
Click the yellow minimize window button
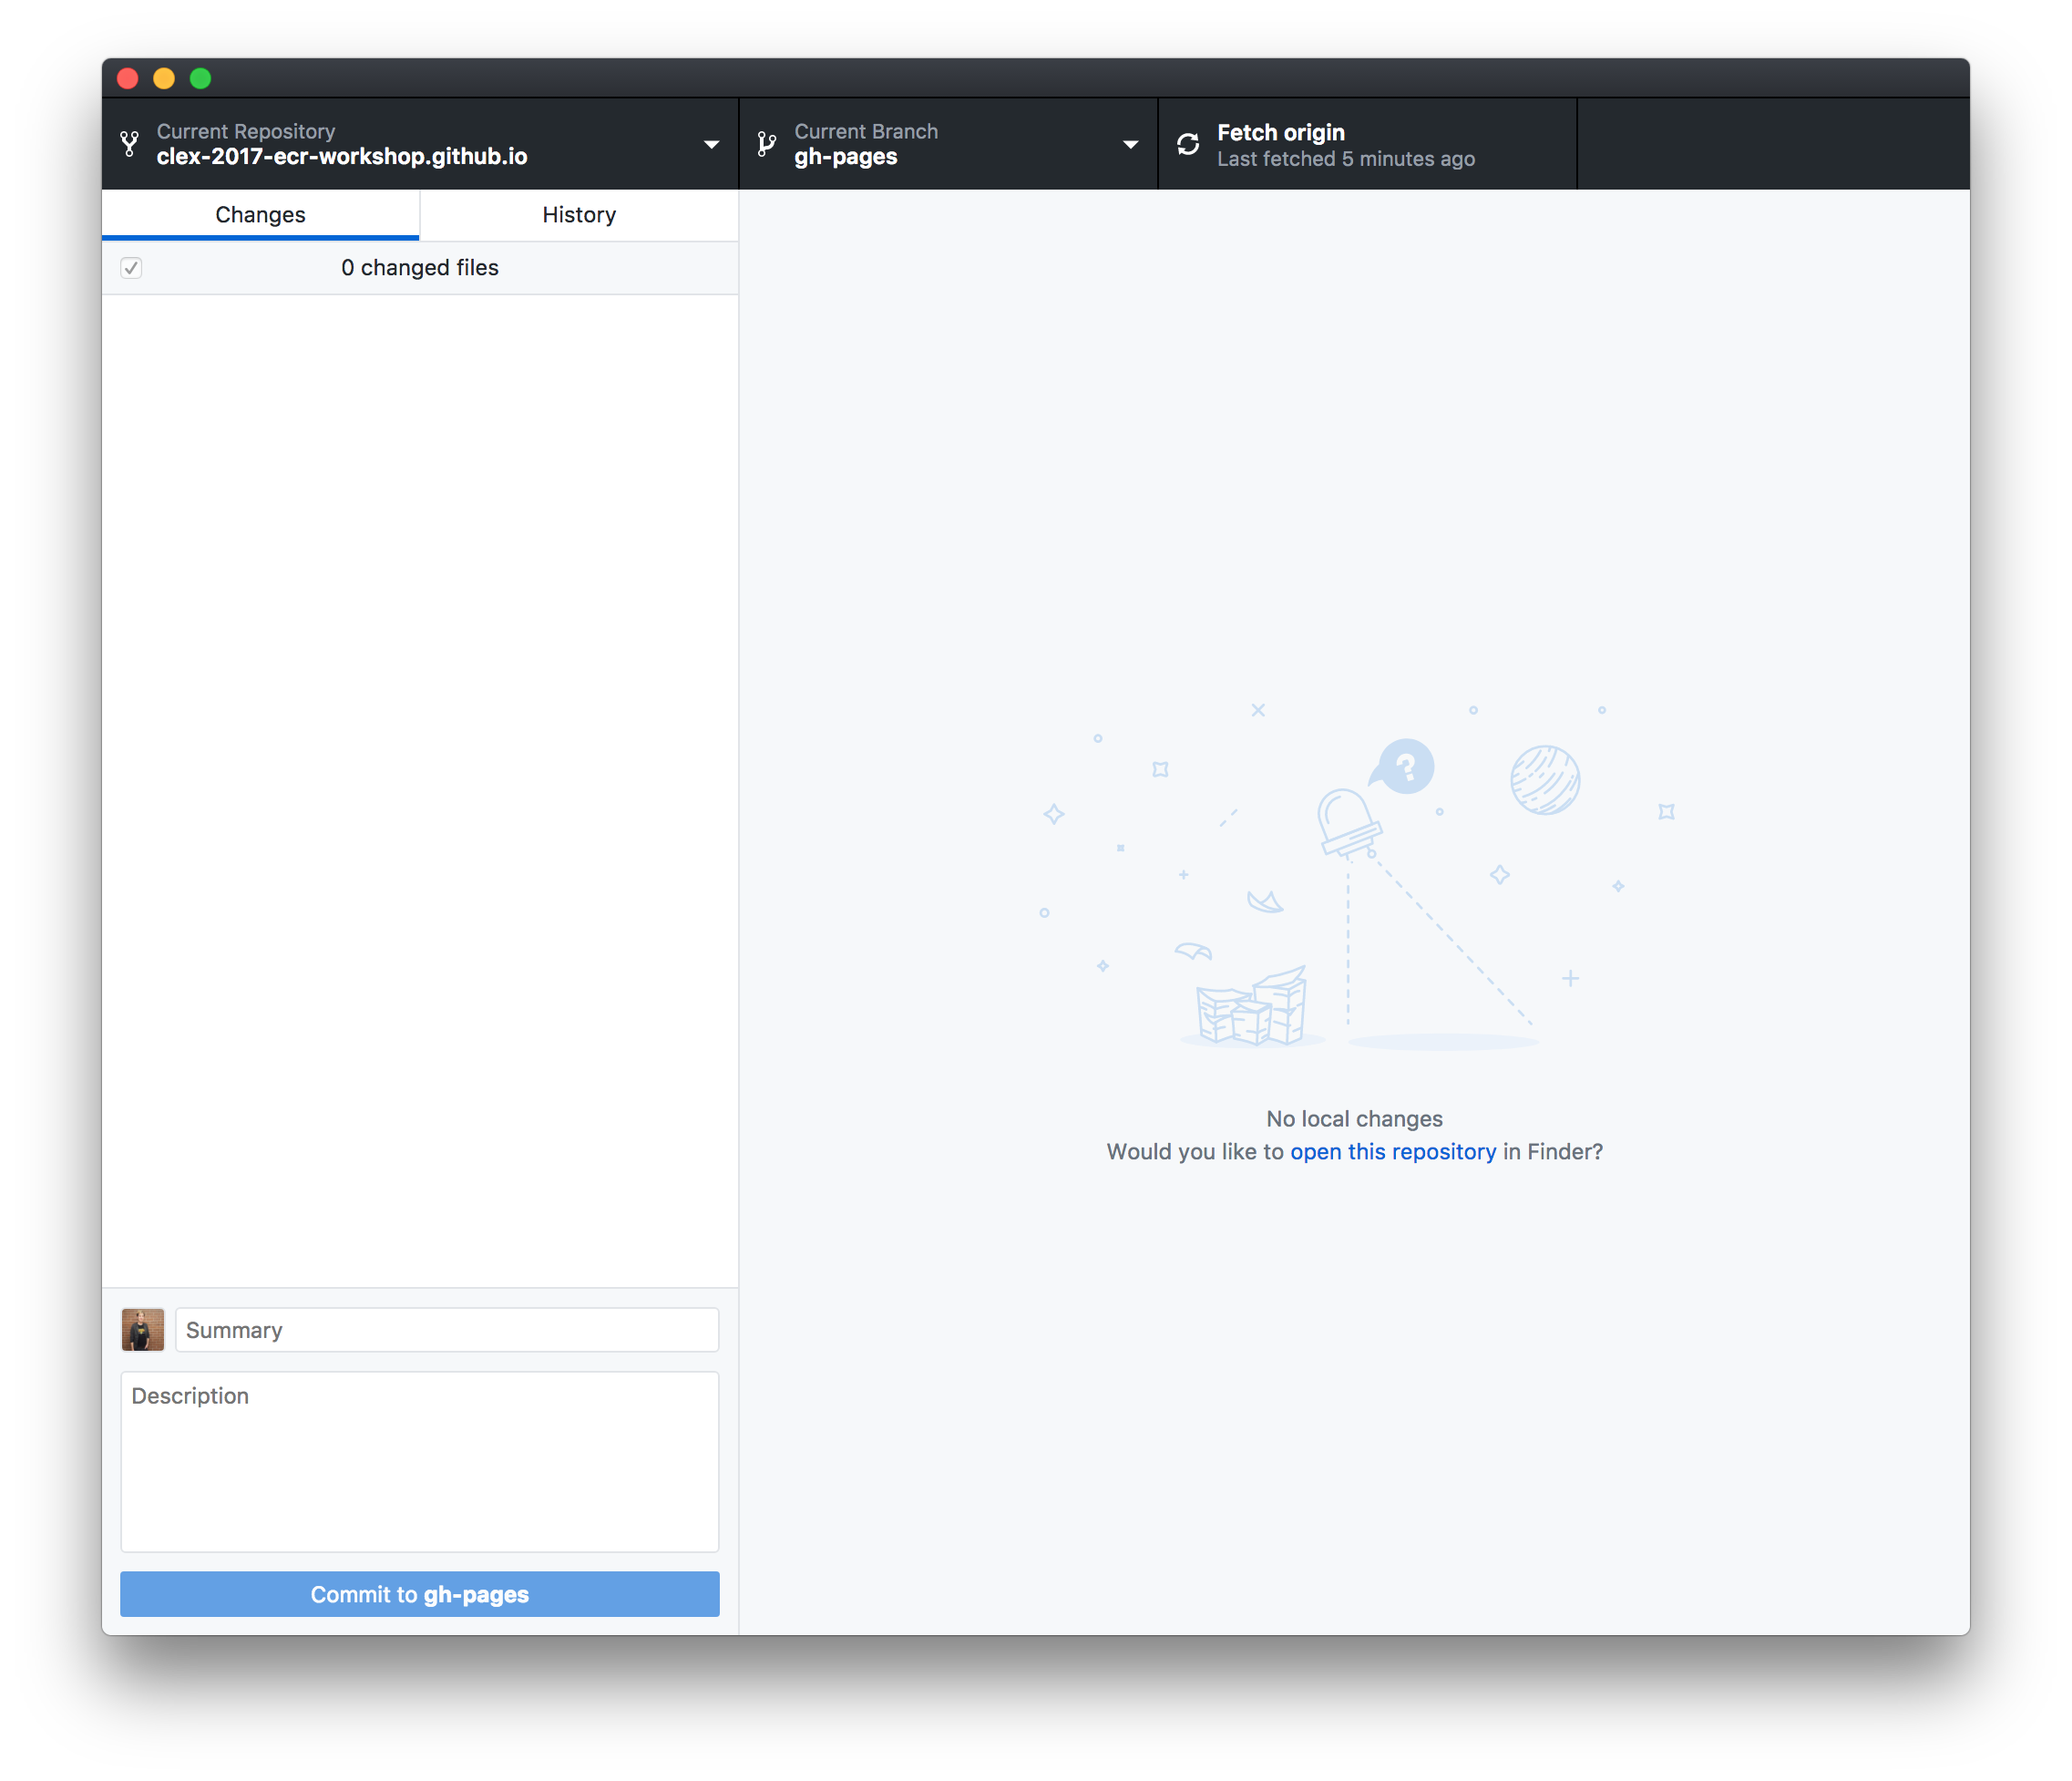[x=164, y=78]
